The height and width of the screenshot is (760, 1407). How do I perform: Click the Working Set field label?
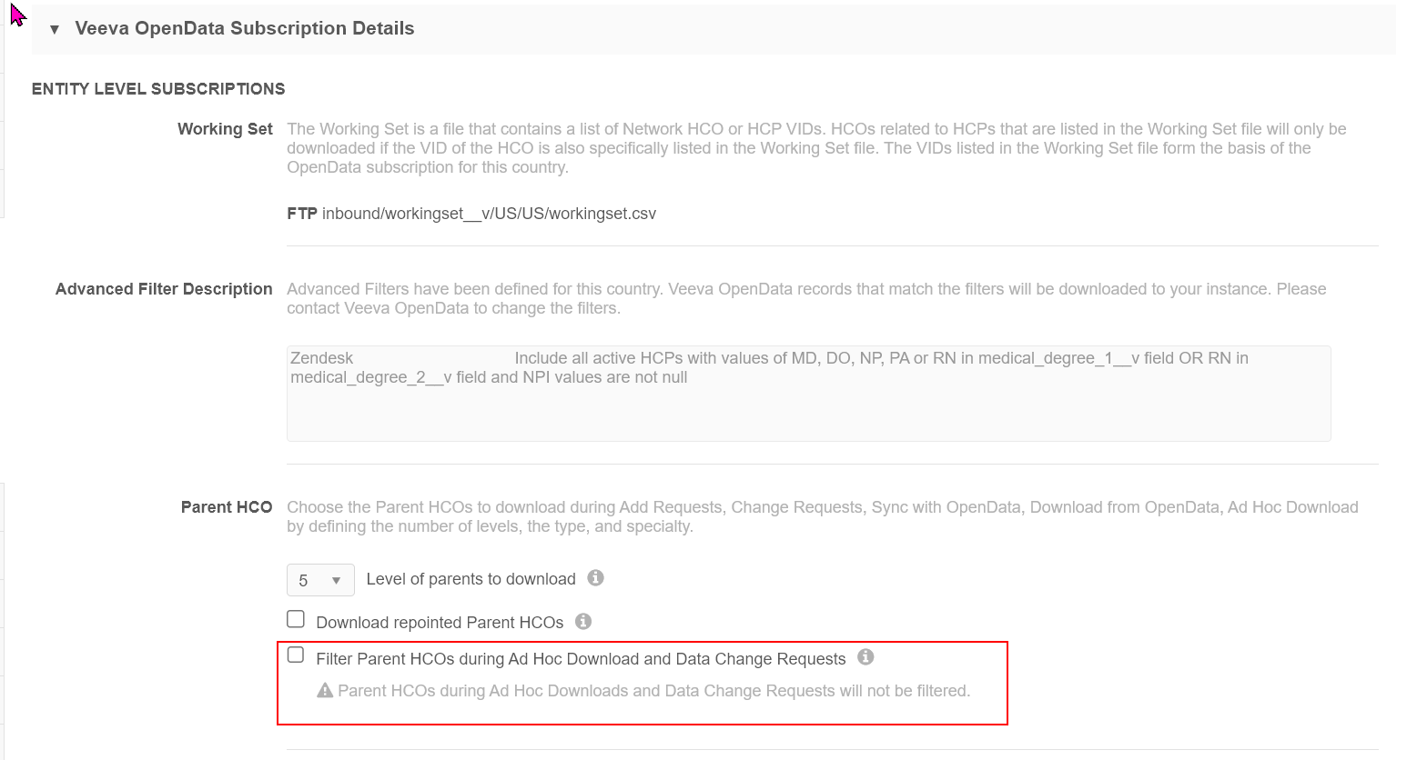225,129
